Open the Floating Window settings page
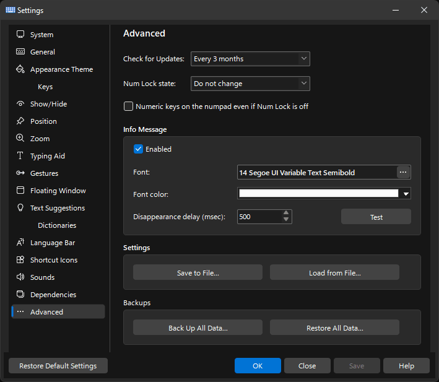The height and width of the screenshot is (382, 439). 58,190
